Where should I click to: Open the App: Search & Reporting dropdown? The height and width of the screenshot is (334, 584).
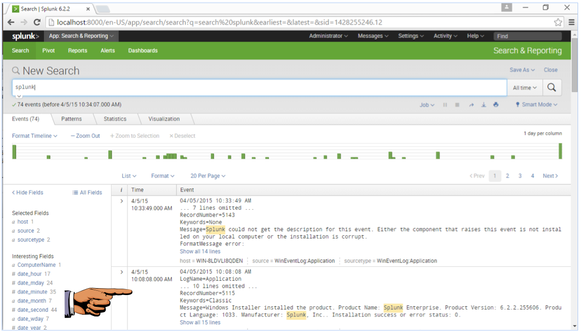coord(82,36)
